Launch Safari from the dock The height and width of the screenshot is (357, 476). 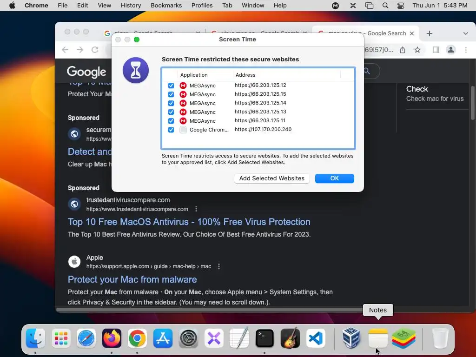86,338
